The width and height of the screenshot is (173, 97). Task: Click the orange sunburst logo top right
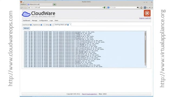(x=147, y=13)
